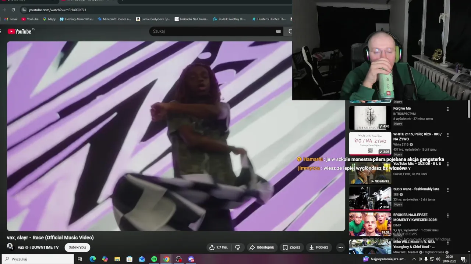
Task: Click the Udostępnij share button
Action: 261,247
